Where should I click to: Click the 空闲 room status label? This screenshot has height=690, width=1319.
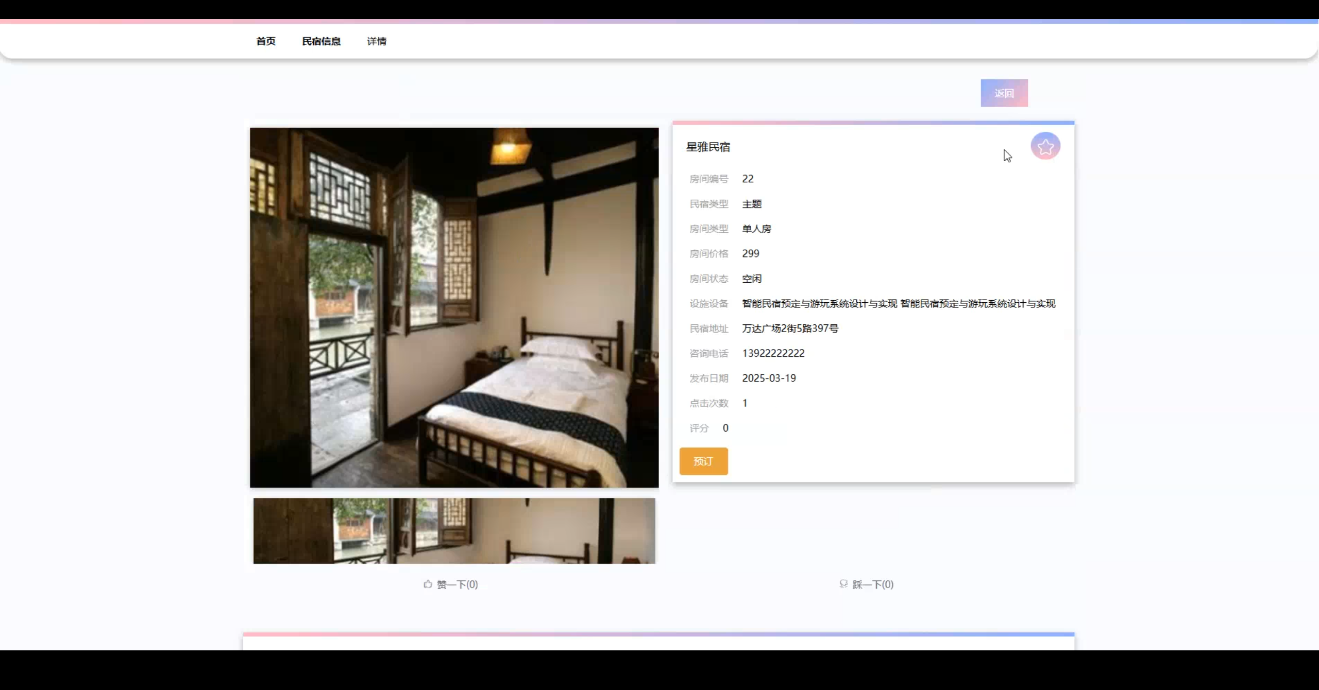(x=752, y=279)
